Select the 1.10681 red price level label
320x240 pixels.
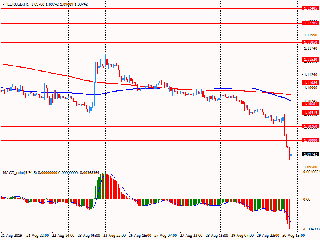coord(310,104)
